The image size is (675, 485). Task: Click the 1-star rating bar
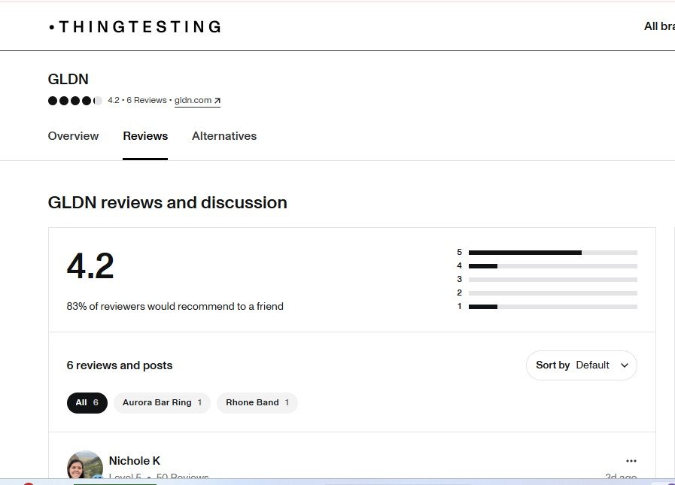click(x=553, y=307)
